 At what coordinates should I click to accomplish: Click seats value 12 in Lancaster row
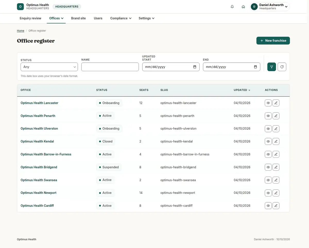pos(141,103)
